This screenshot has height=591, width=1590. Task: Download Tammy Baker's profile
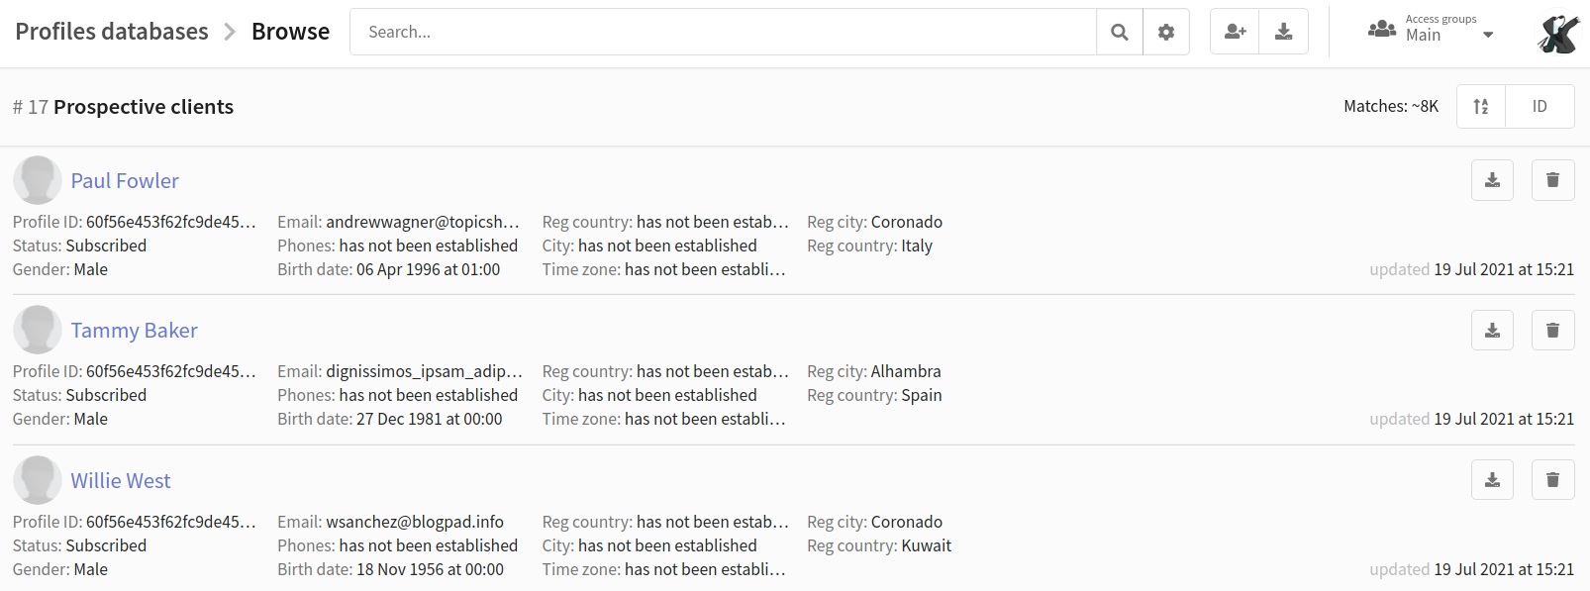pos(1492,330)
